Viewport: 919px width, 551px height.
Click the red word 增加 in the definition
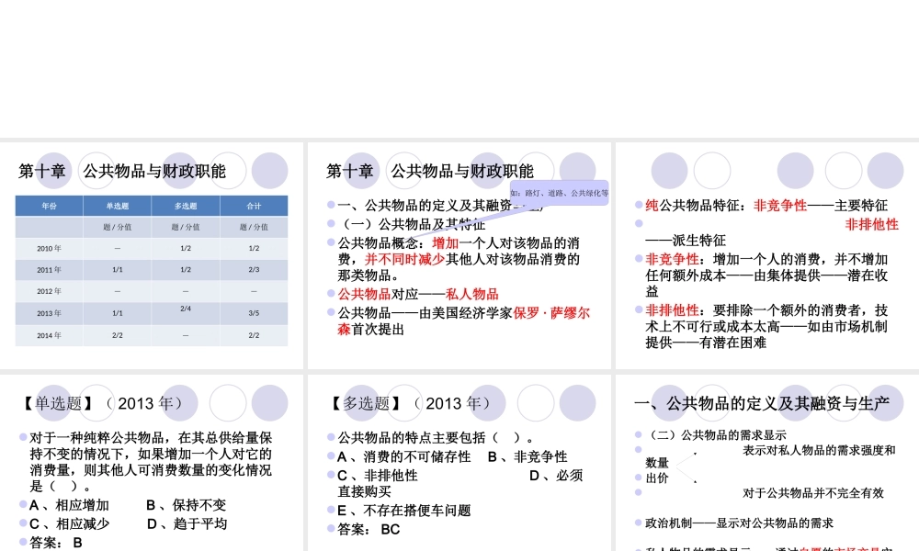(446, 243)
